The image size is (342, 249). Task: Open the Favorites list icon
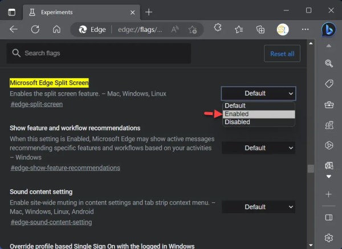(x=239, y=29)
